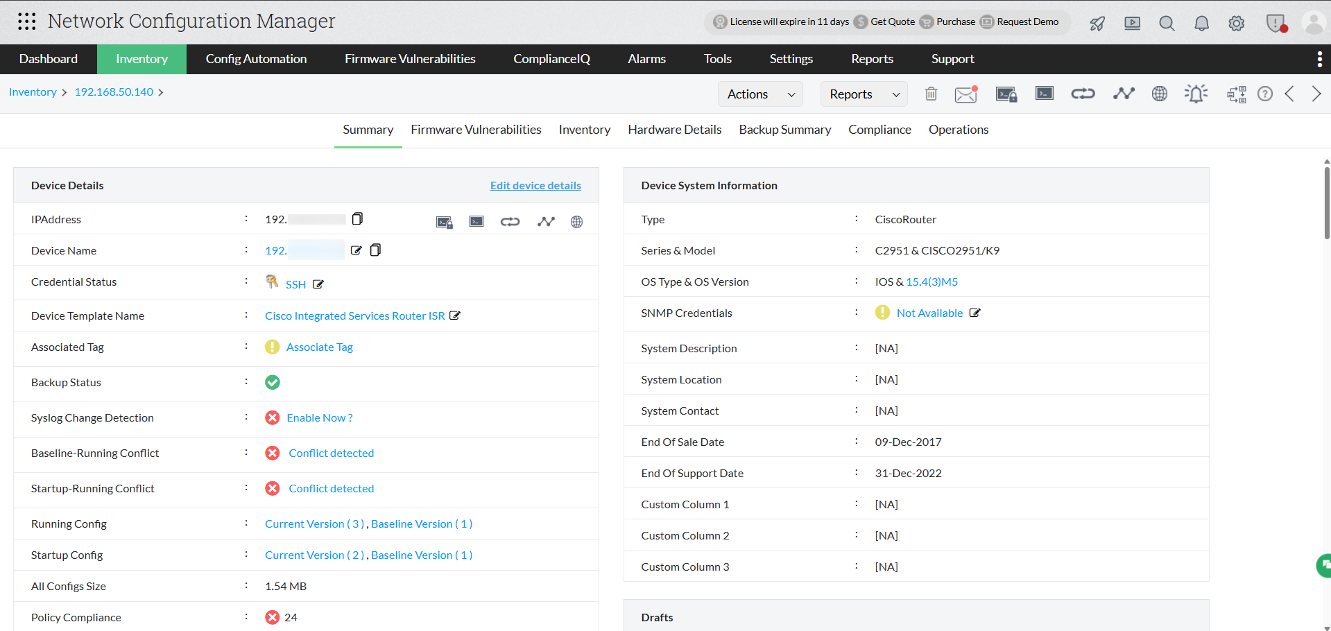This screenshot has width=1331, height=631.
Task: Click the line chart icon in the toolbar
Action: pos(1124,93)
